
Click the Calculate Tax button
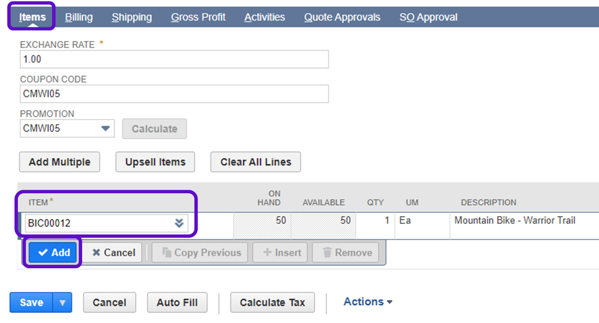272,303
